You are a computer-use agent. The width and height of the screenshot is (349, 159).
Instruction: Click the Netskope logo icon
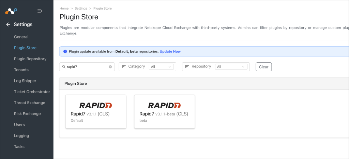pyautogui.click(x=11, y=11)
